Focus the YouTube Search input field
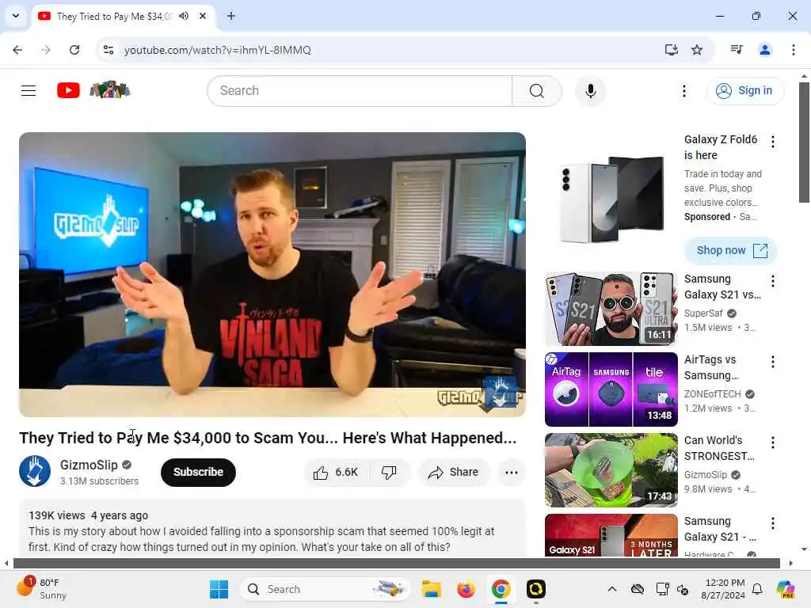811x608 pixels. 360,91
